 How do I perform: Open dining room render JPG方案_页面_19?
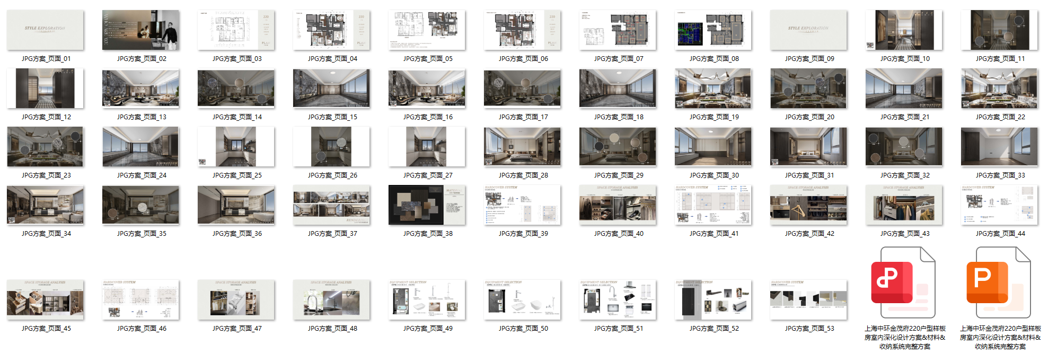pyautogui.click(x=713, y=89)
